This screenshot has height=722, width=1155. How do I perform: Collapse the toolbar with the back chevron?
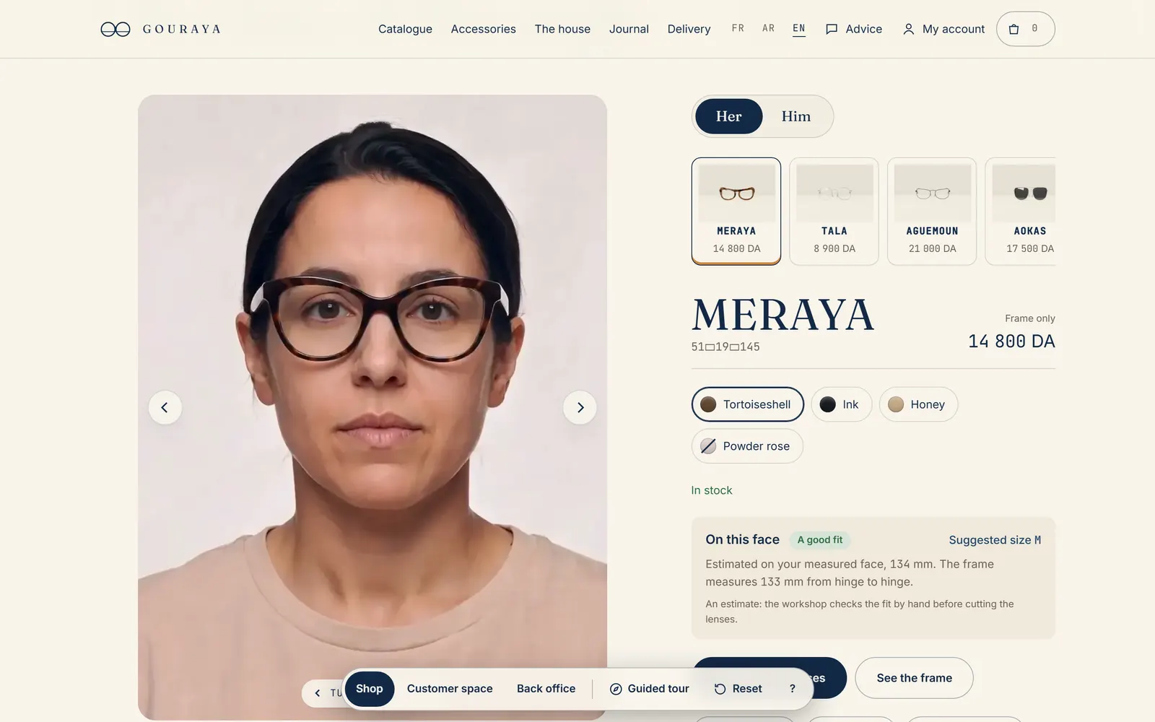(x=317, y=693)
